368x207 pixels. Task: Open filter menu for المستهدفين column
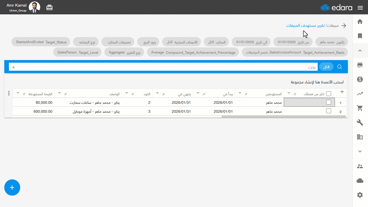pos(240,93)
